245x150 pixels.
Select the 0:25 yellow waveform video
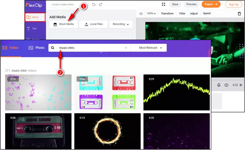pyautogui.click(x=177, y=92)
